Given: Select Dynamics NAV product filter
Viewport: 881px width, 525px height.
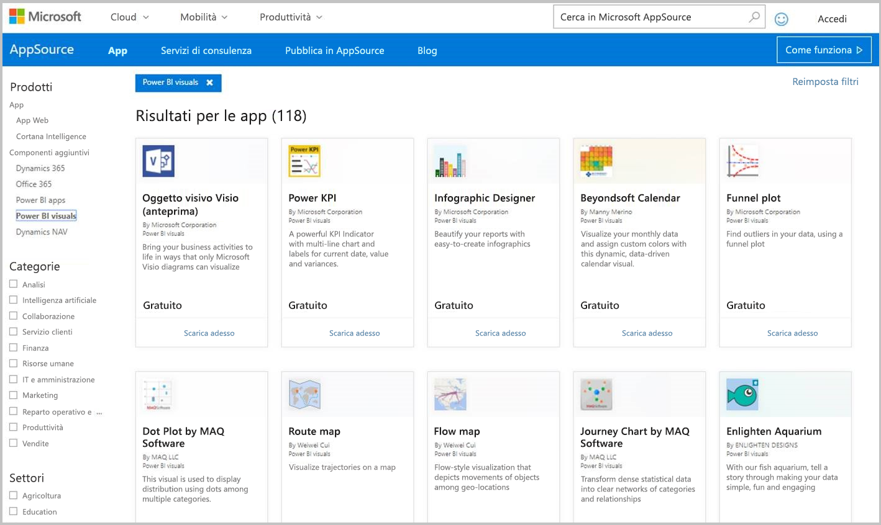Looking at the screenshot, I should [42, 231].
